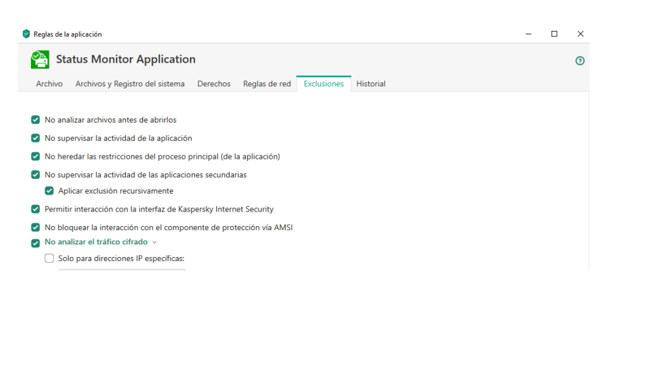659x371 pixels.
Task: Click the green help question mark icon
Action: (x=579, y=61)
